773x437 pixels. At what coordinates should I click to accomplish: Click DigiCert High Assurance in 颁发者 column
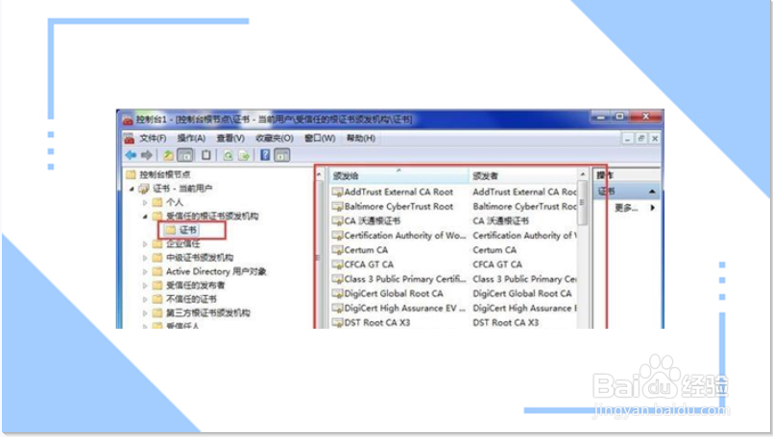tap(524, 308)
